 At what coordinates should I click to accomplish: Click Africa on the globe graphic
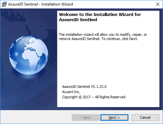31,59
